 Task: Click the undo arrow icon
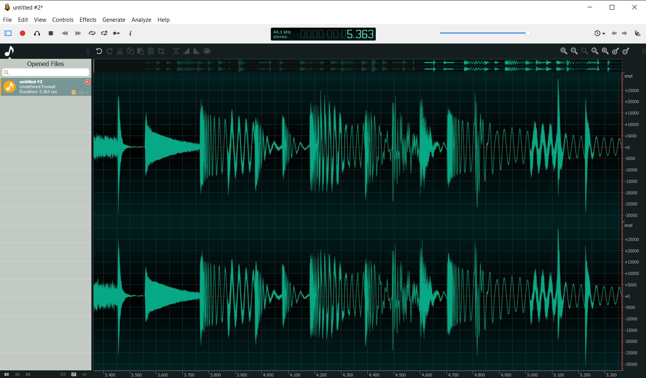(x=99, y=51)
